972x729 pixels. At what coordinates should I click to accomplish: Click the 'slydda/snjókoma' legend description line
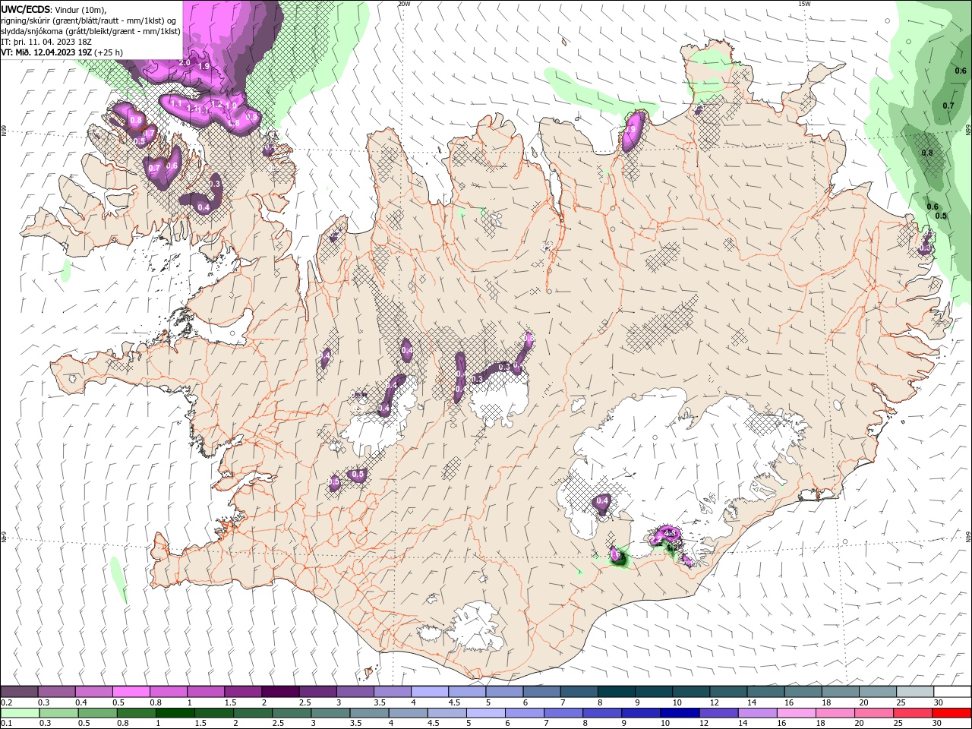point(90,31)
